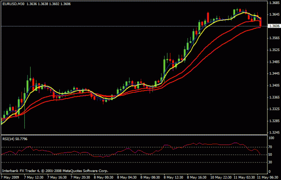Viewport: 281px width, 180px height.
Task: Click the 7 May 16:30 time label
Action: point(57,177)
